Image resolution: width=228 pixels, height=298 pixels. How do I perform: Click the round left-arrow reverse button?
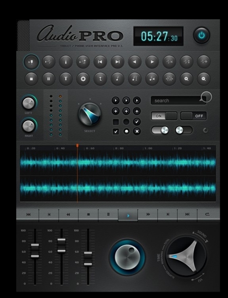coord(135,62)
